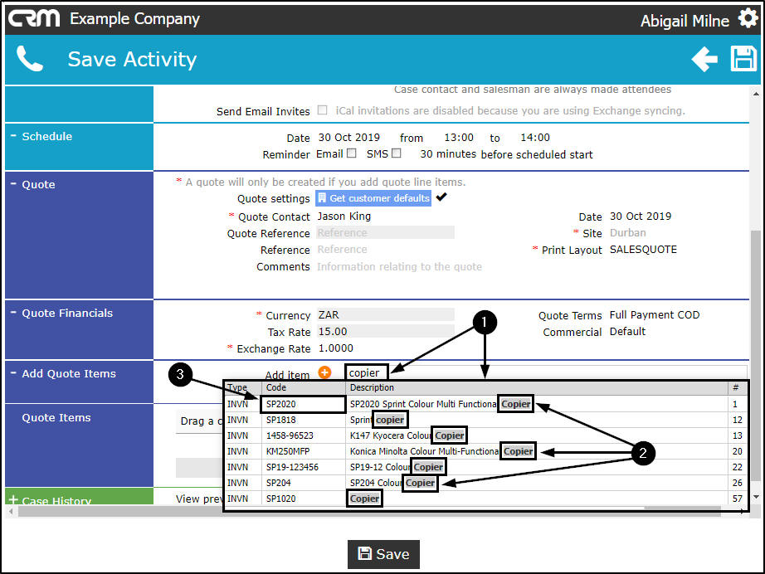Select the Quote Items sidebar entry
This screenshot has width=765, height=574.
point(56,417)
